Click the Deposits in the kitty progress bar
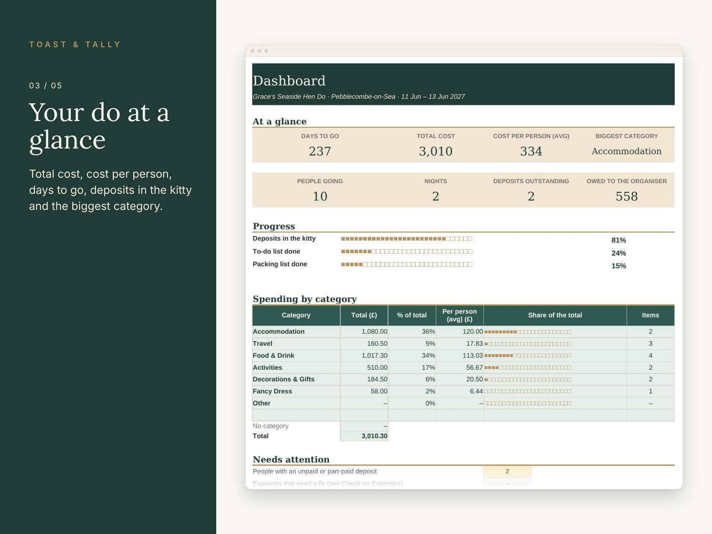Image resolution: width=712 pixels, height=534 pixels. pyautogui.click(x=407, y=239)
